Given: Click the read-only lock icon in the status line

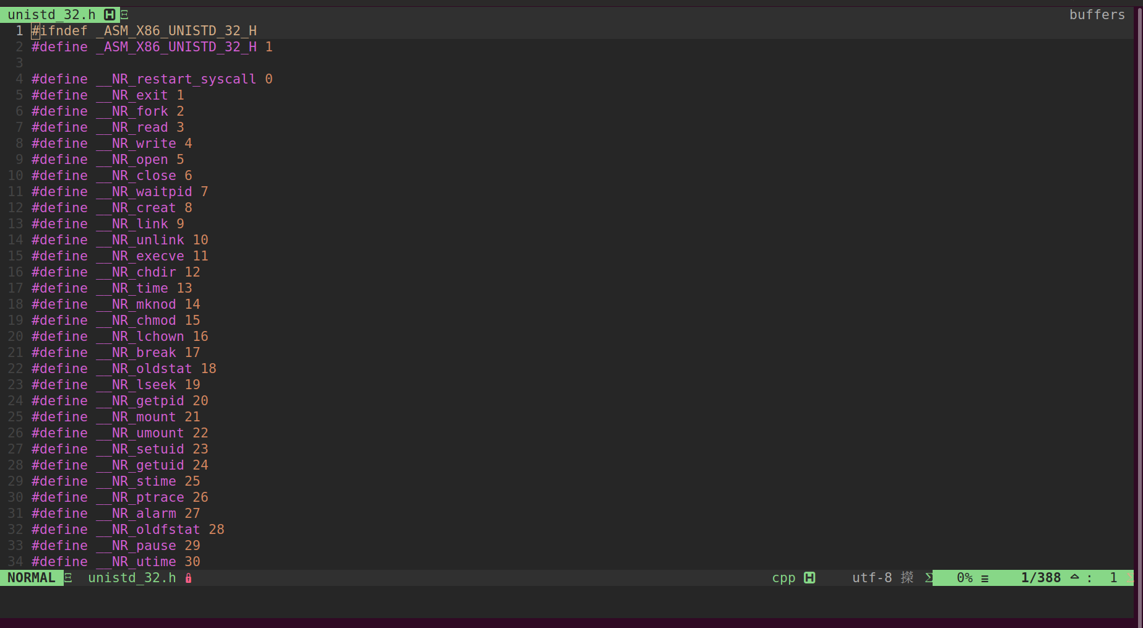Looking at the screenshot, I should (189, 578).
